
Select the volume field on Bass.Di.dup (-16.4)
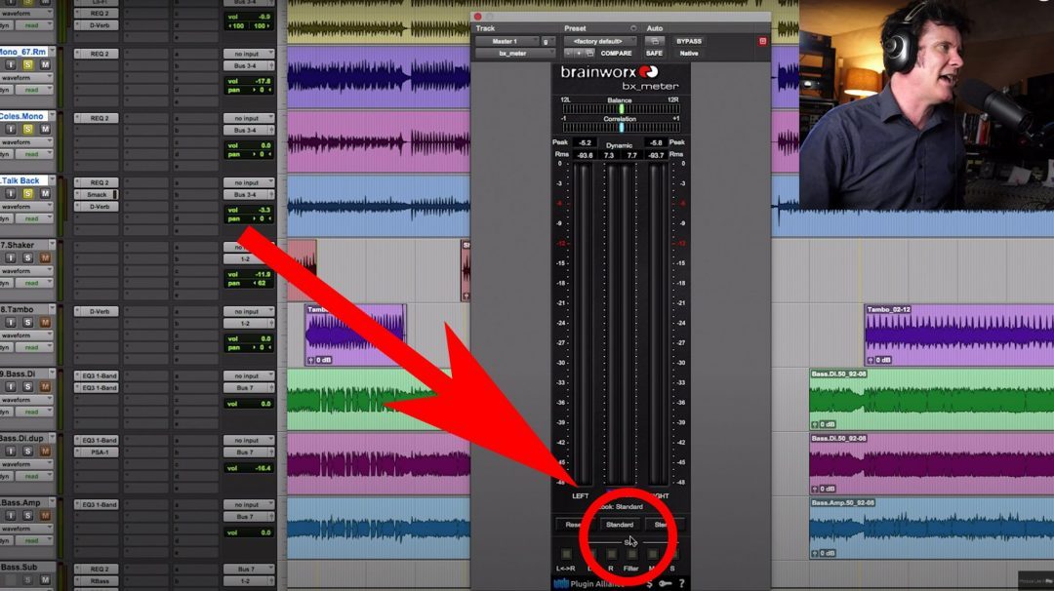249,468
